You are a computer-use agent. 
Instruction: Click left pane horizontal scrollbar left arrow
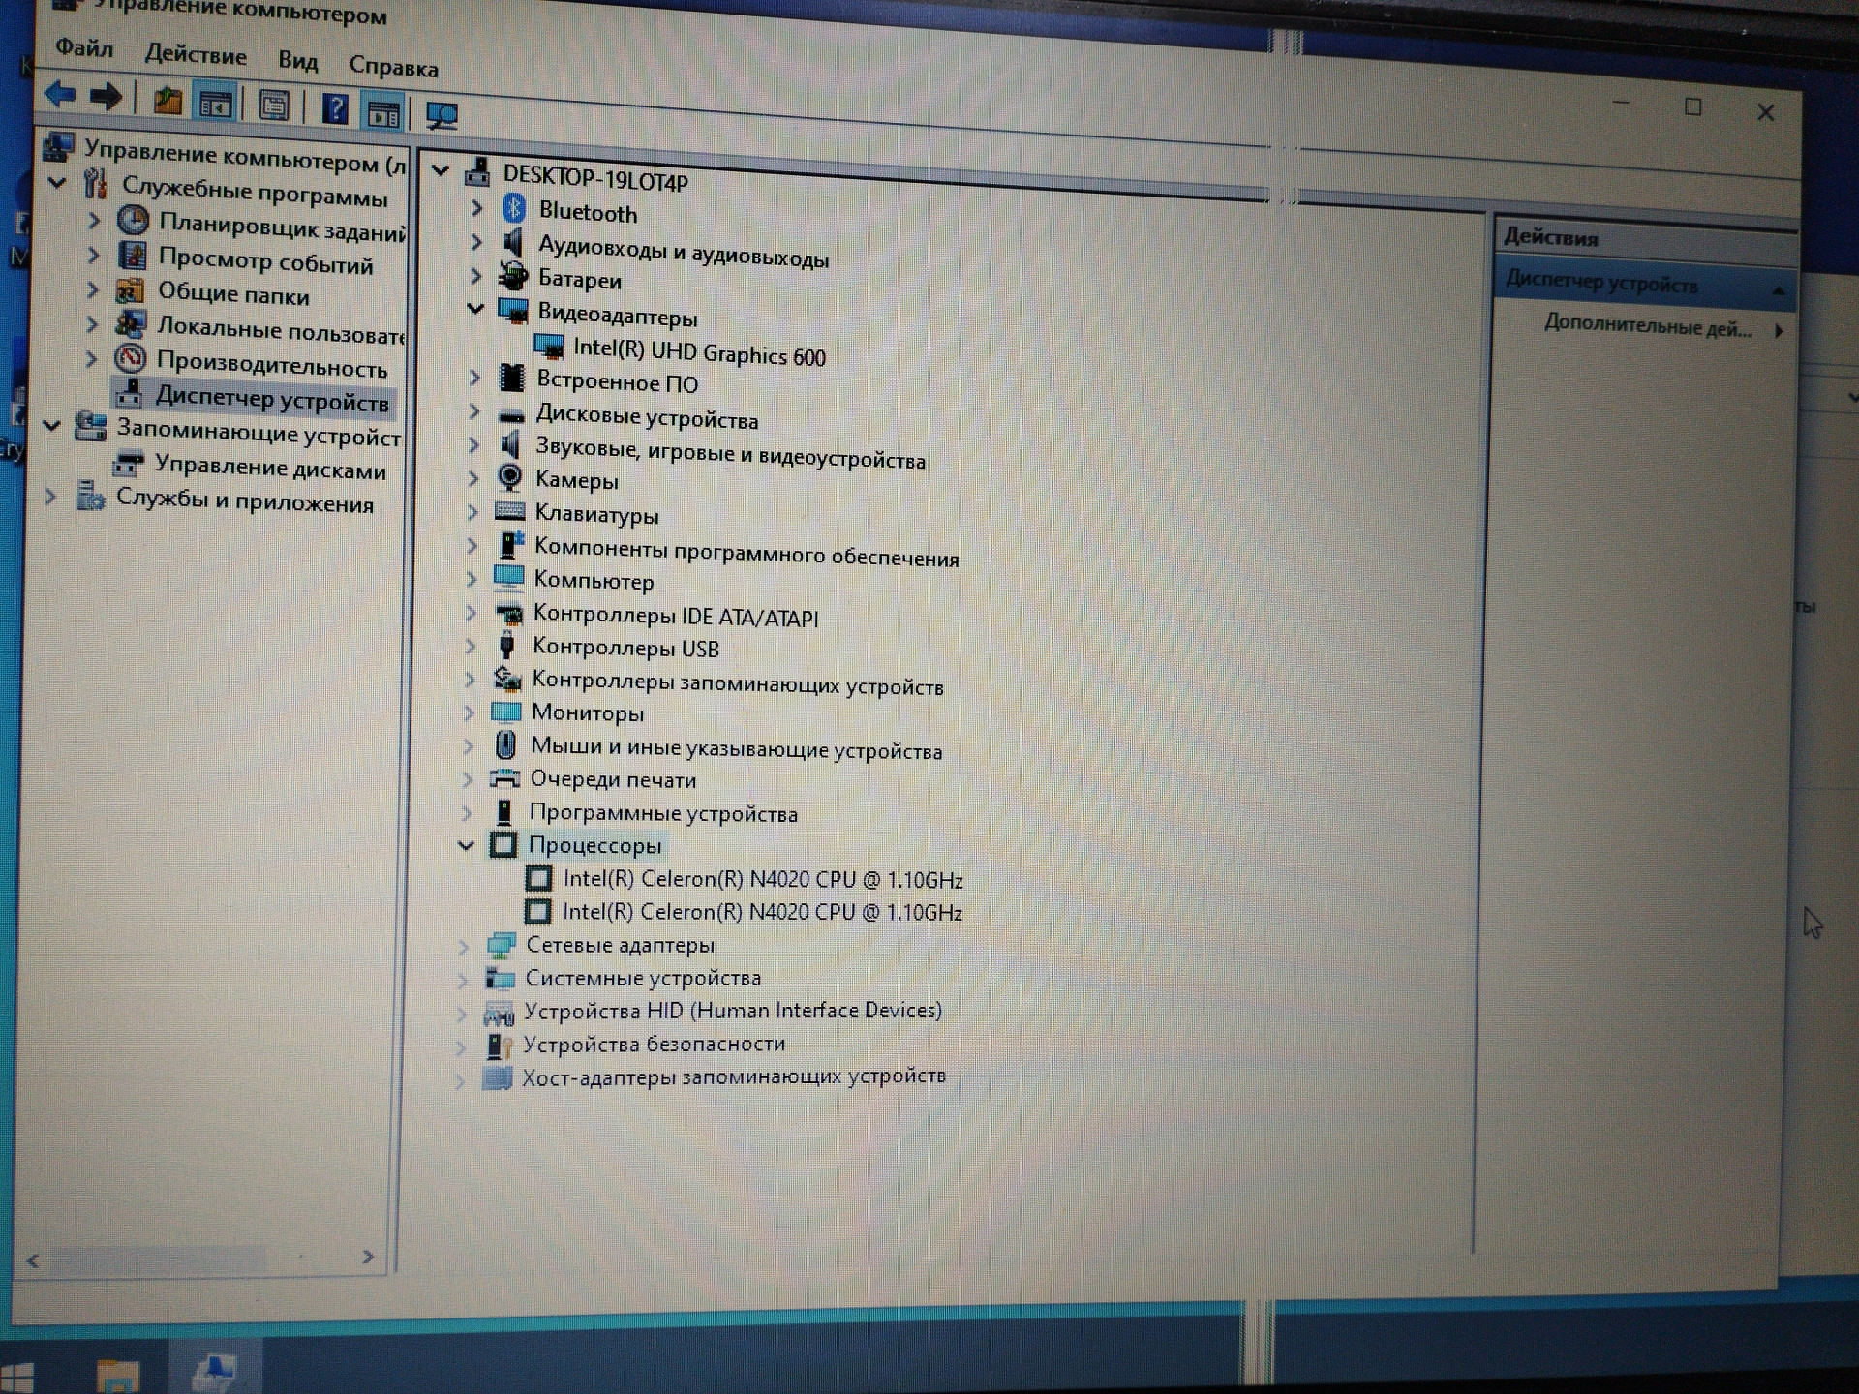click(33, 1260)
